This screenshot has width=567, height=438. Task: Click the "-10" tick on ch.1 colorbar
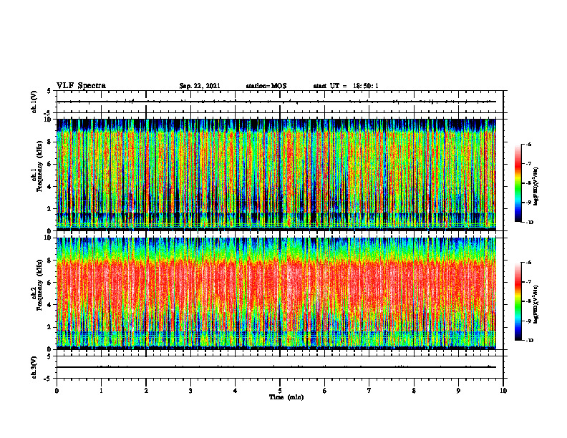[529, 223]
